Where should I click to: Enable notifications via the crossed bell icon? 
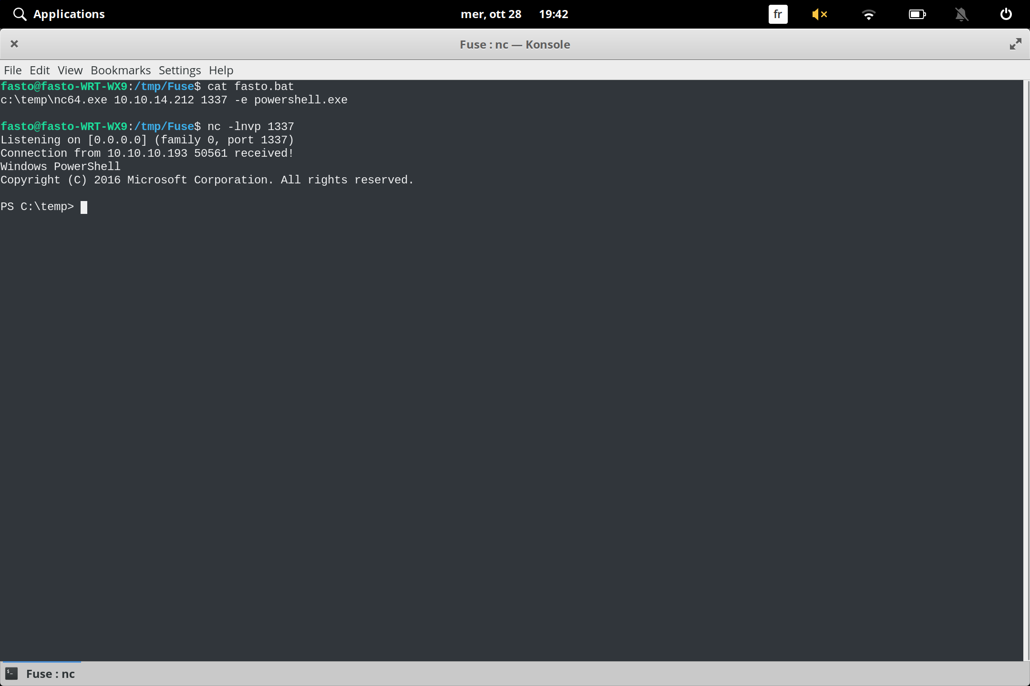961,14
